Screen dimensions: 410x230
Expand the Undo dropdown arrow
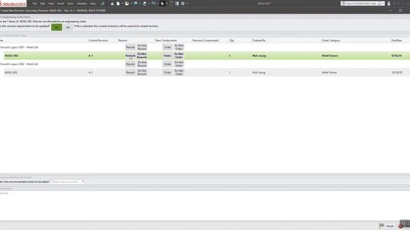click(158, 4)
